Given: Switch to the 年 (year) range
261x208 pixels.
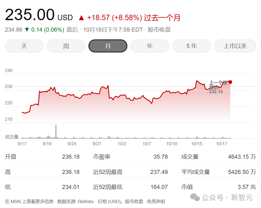Looking at the screenshot, I should (150, 46).
